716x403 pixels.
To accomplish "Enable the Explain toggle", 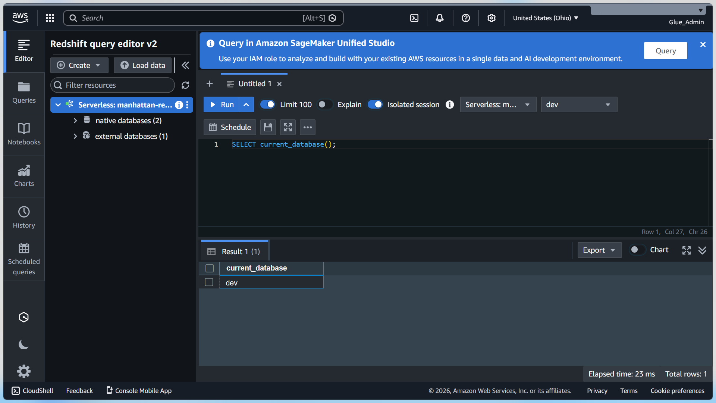I will pyautogui.click(x=325, y=104).
